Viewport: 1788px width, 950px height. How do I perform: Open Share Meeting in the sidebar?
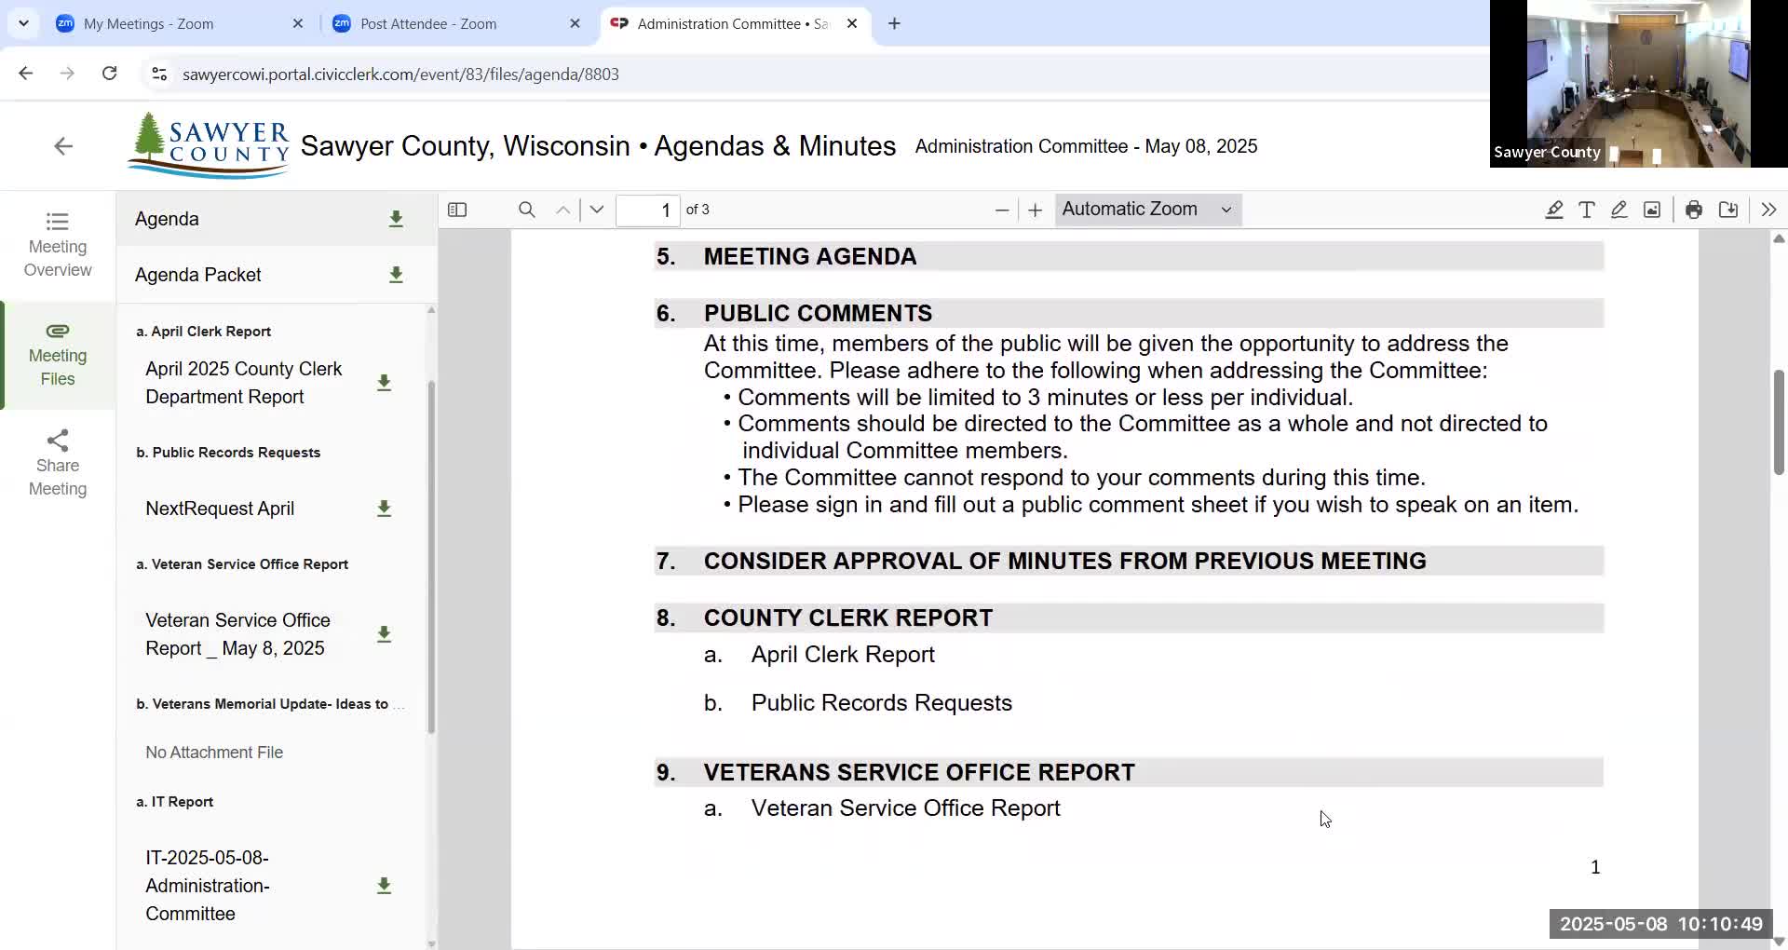[x=58, y=464]
